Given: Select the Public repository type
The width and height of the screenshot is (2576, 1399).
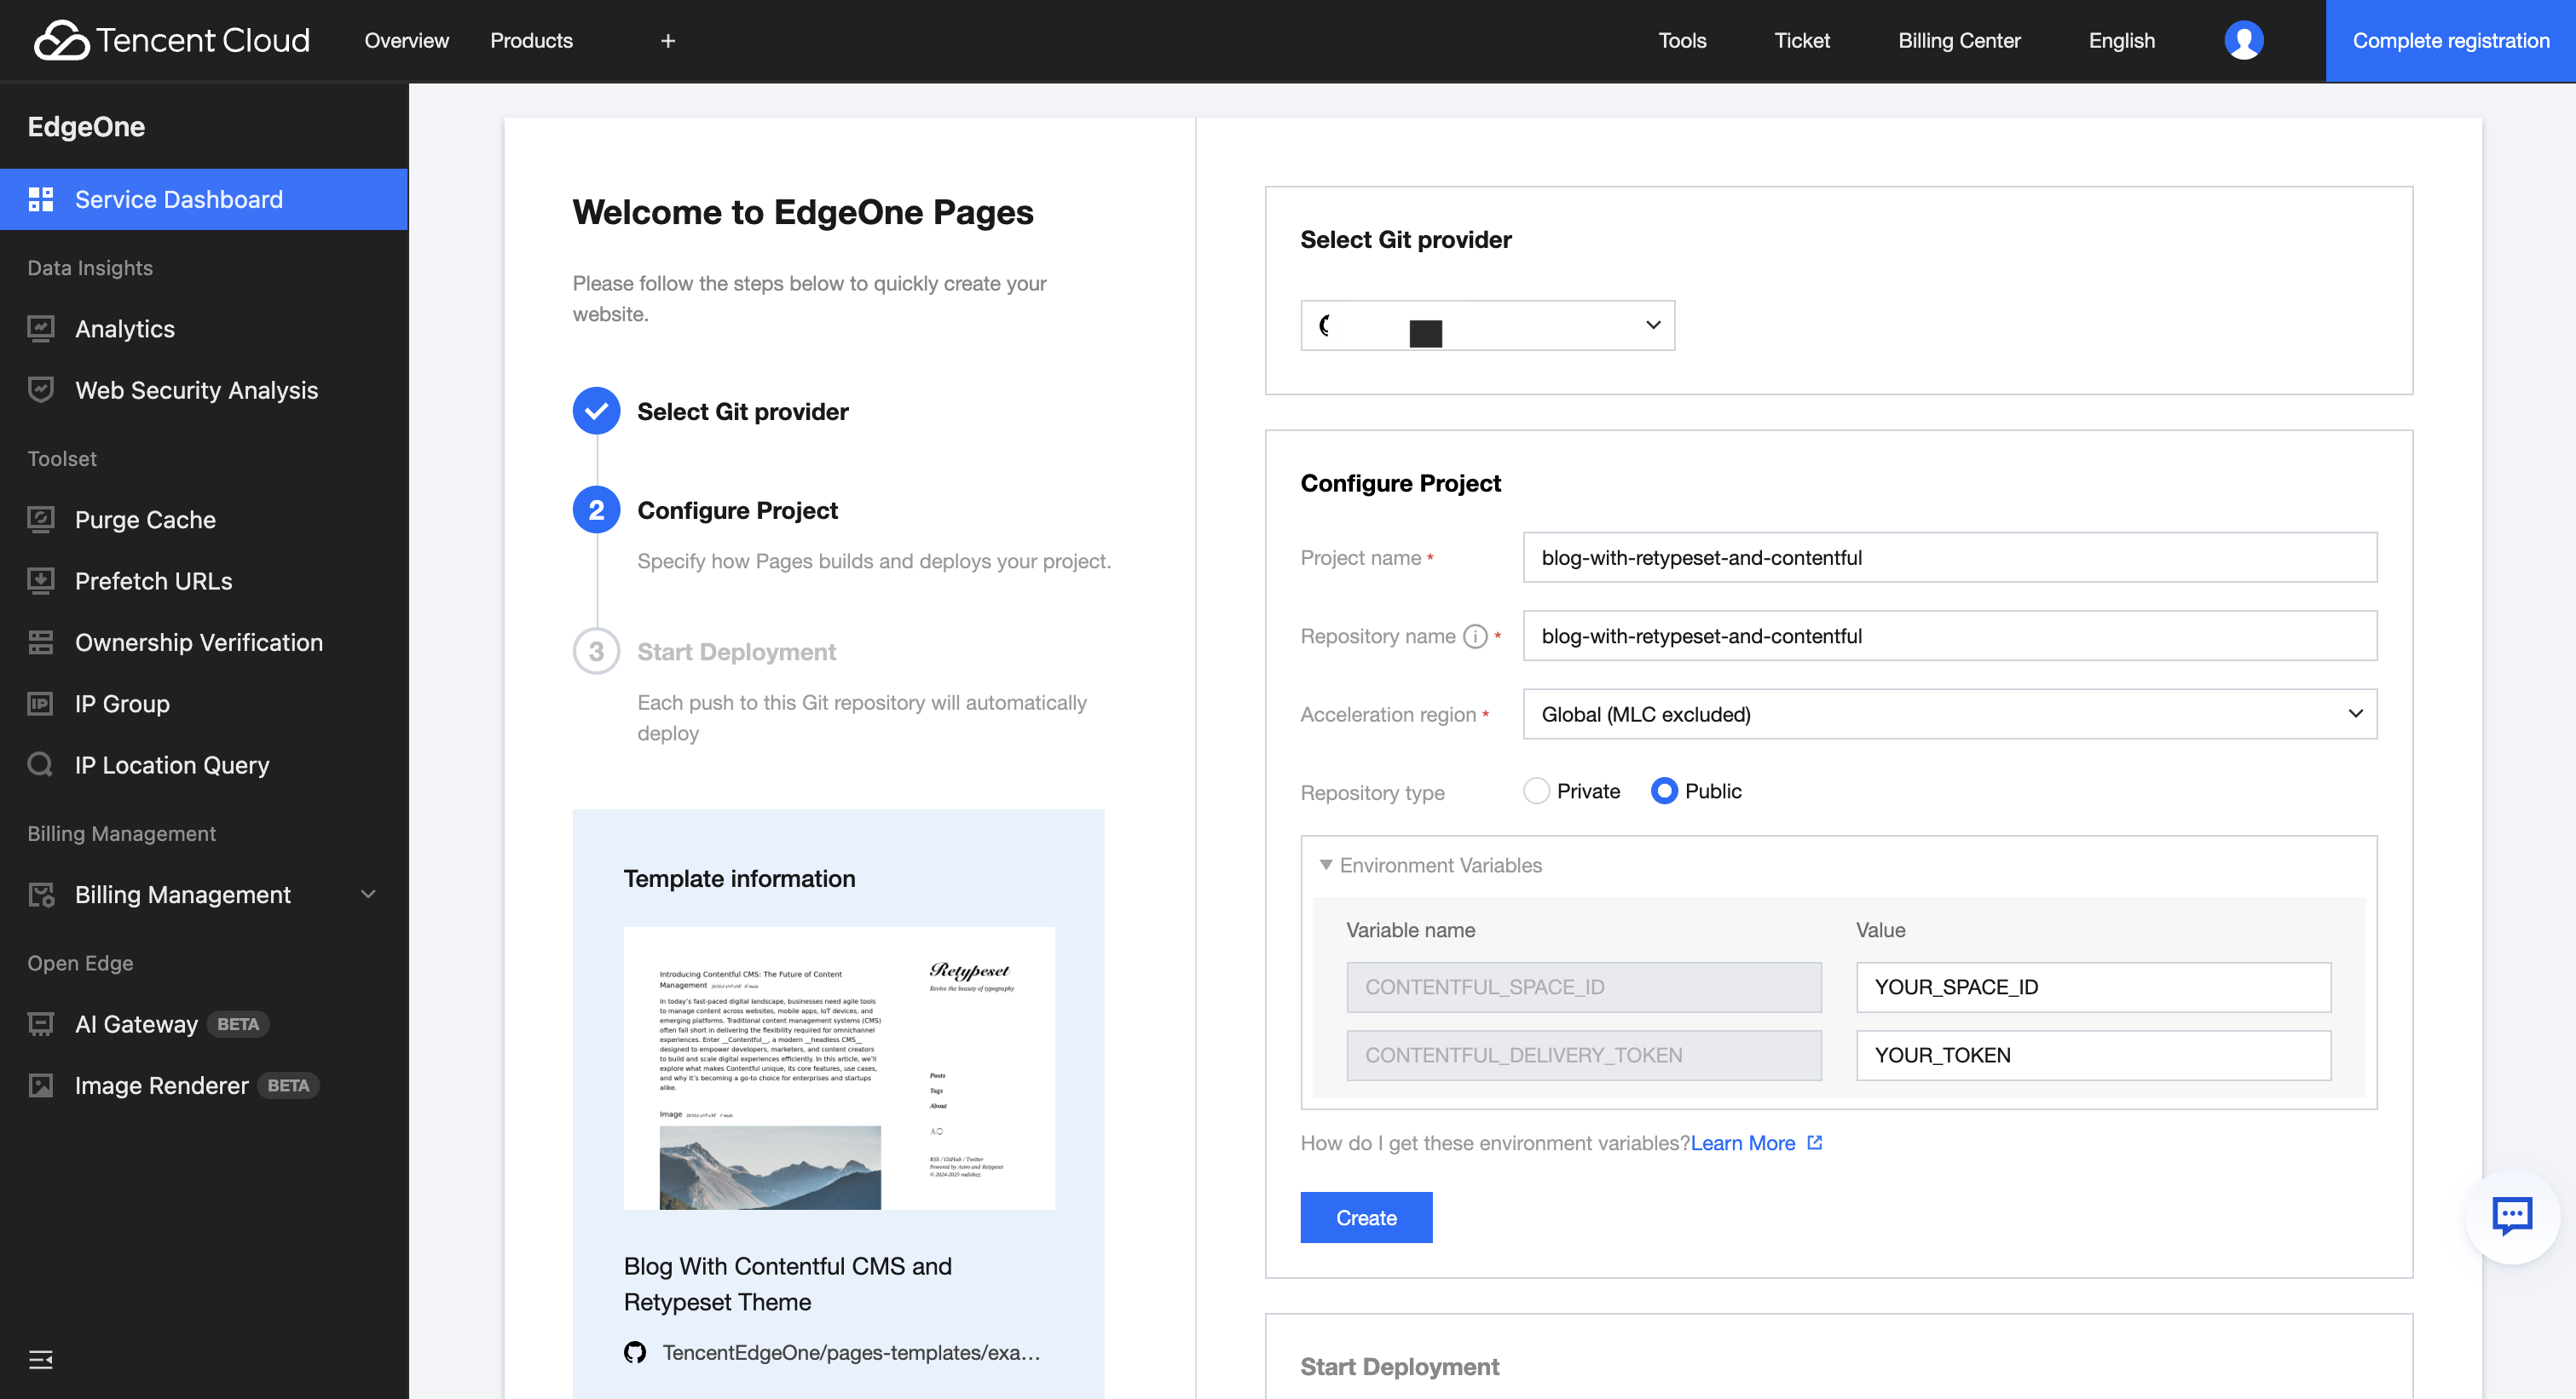Looking at the screenshot, I should 1664,791.
